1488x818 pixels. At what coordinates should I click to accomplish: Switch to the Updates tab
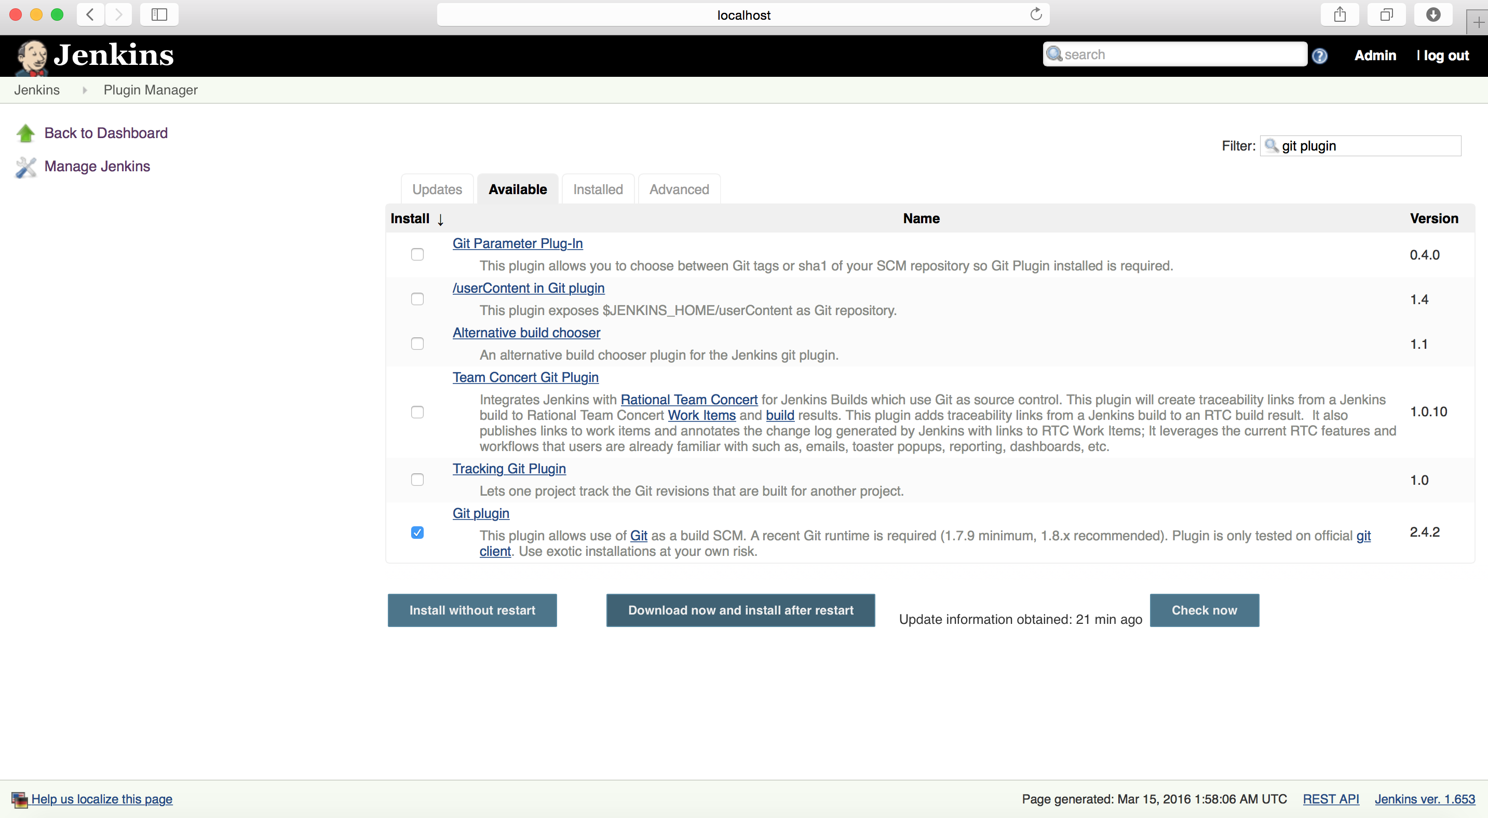(437, 189)
